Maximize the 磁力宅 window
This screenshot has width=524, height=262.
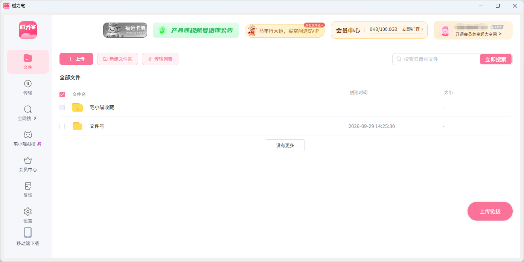pos(498,6)
